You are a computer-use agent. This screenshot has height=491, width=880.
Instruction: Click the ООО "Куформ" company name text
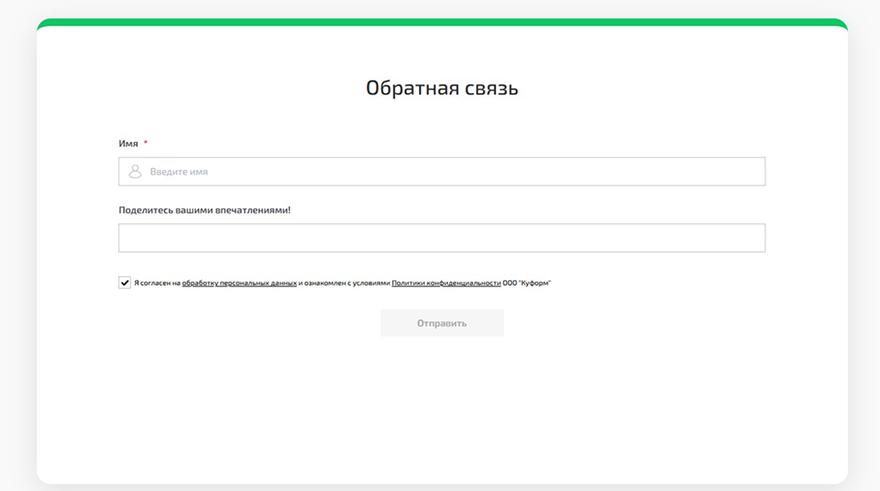527,283
